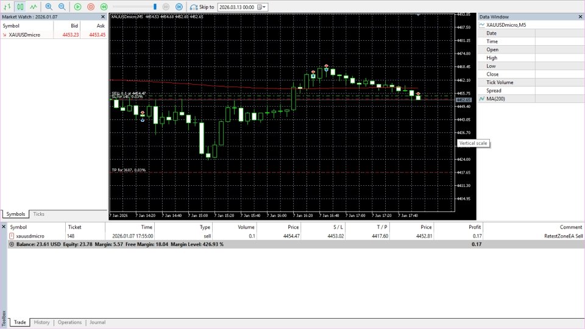
Task: Click the XAUUSDmicro,M5 Data Window header
Action: click(x=506, y=25)
